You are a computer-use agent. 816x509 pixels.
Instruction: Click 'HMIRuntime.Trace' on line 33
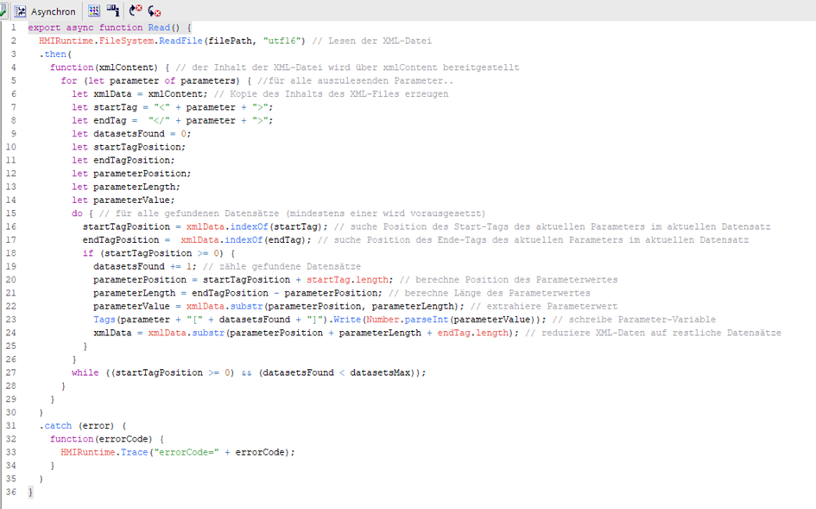[104, 453]
